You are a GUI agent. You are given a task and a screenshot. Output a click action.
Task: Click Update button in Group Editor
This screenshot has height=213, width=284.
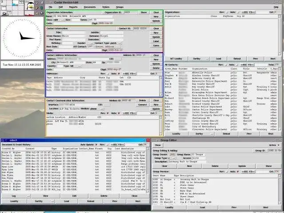(x=242, y=166)
